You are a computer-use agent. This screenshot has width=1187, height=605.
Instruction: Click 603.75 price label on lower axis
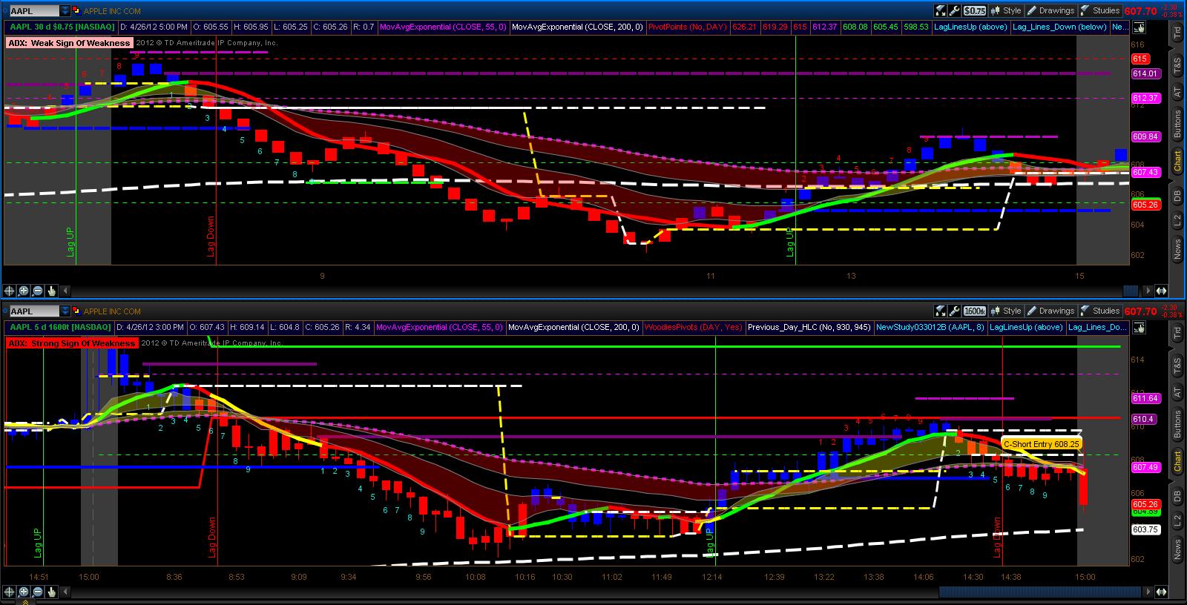(1145, 529)
